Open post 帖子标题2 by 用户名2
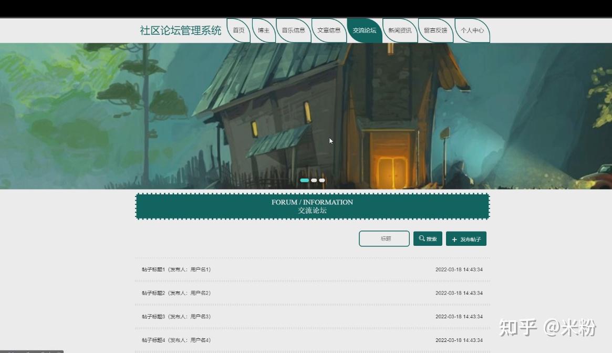This screenshot has width=612, height=353. [176, 293]
